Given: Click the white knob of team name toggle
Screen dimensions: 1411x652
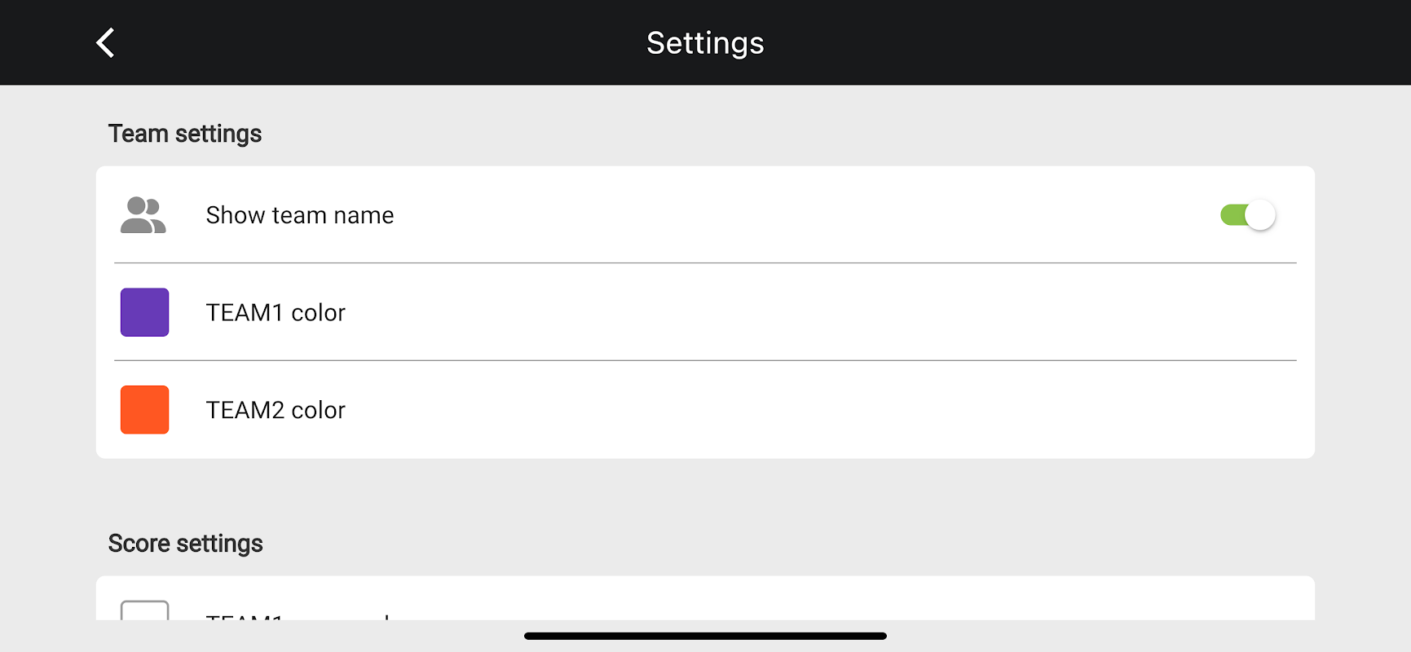Looking at the screenshot, I should (1260, 215).
